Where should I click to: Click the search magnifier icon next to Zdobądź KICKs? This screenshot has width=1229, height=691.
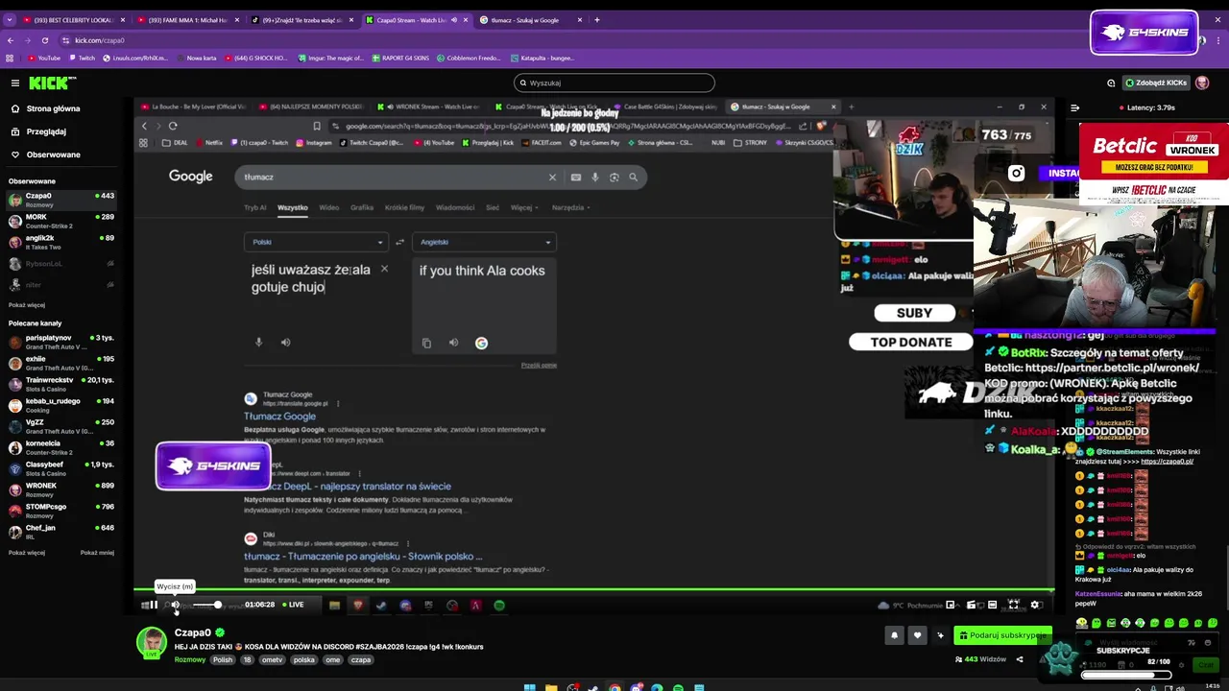coord(1111,83)
